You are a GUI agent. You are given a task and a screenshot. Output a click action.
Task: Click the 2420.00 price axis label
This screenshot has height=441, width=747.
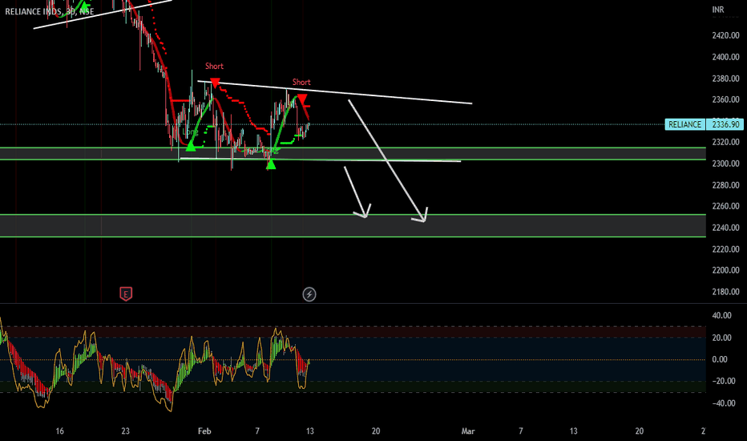pyautogui.click(x=725, y=35)
